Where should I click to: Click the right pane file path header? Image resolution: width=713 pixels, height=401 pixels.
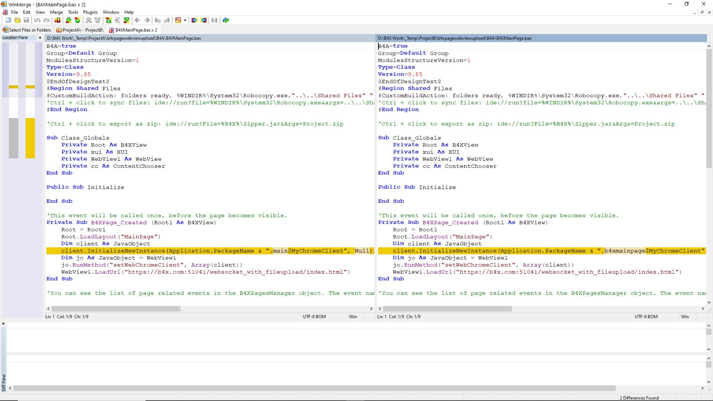coord(455,38)
